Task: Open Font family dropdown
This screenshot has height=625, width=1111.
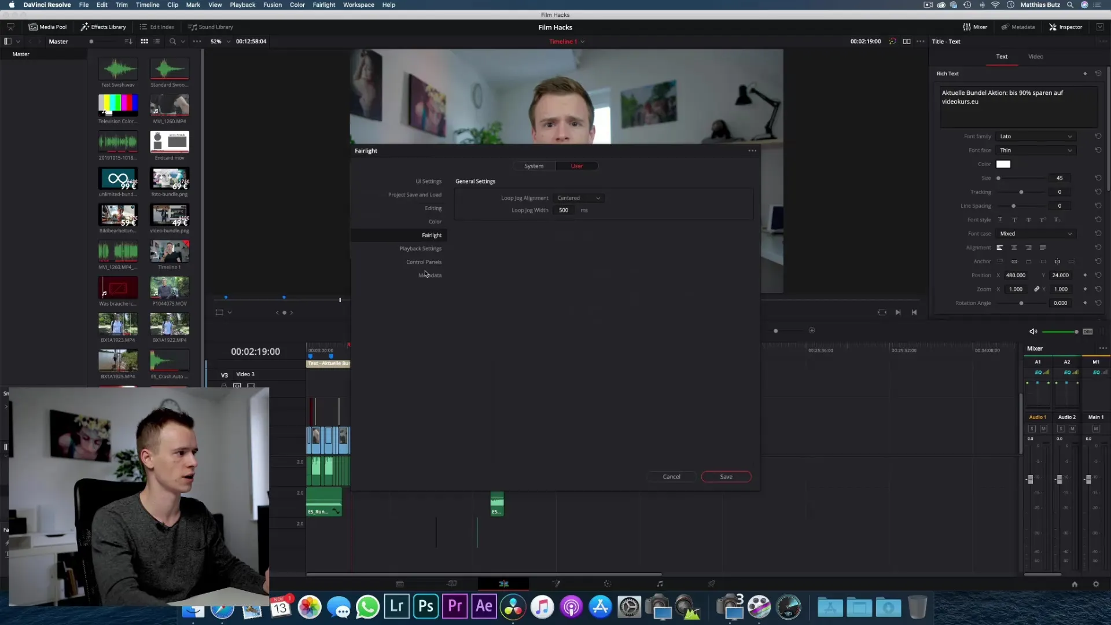Action: click(x=1036, y=137)
